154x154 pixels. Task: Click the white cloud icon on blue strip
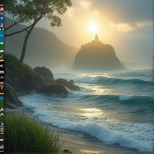pos(2,18)
